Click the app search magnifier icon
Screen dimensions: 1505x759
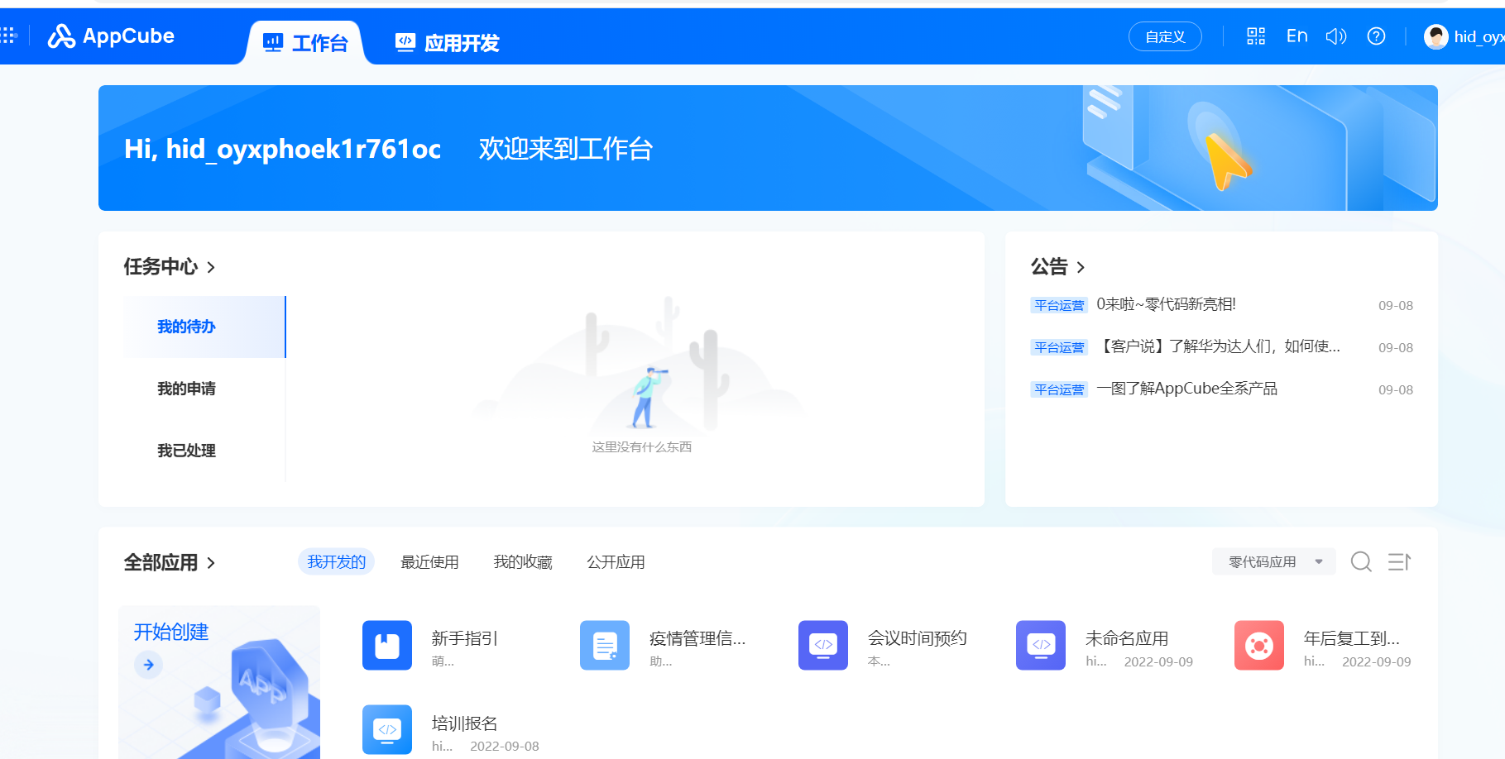click(1361, 562)
